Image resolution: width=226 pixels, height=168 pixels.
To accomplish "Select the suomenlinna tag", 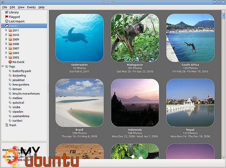I will 21,116.
